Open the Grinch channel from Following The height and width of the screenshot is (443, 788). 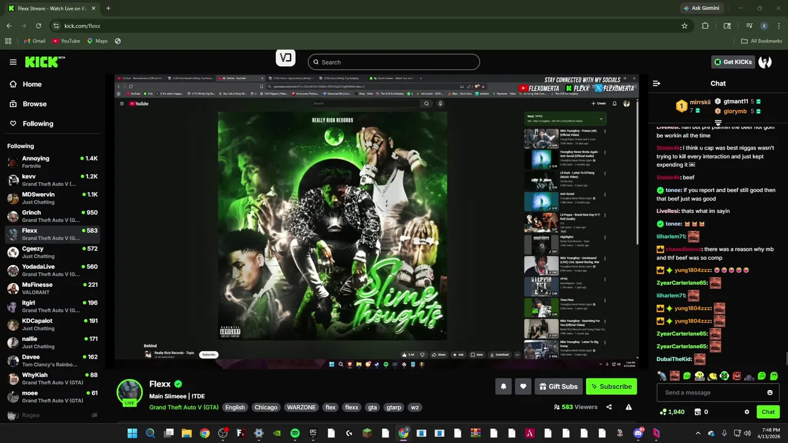point(52,216)
